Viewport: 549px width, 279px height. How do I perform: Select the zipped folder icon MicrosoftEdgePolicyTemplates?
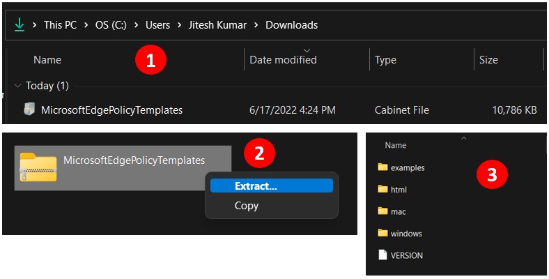[38, 167]
